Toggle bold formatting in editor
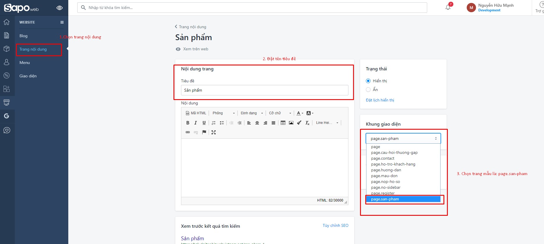This screenshot has height=244, width=544. [x=188, y=123]
